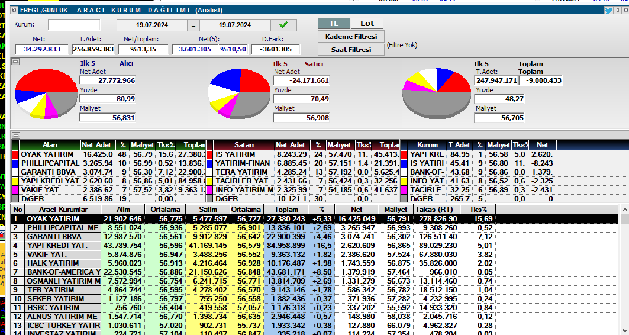
Task: Select the end date field after equals sign
Action: click(235, 25)
